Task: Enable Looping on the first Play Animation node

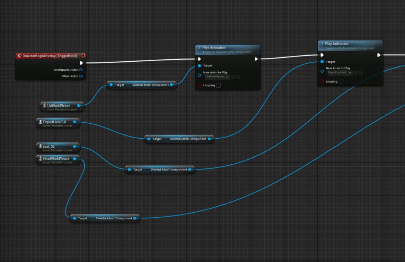Action: click(x=218, y=85)
